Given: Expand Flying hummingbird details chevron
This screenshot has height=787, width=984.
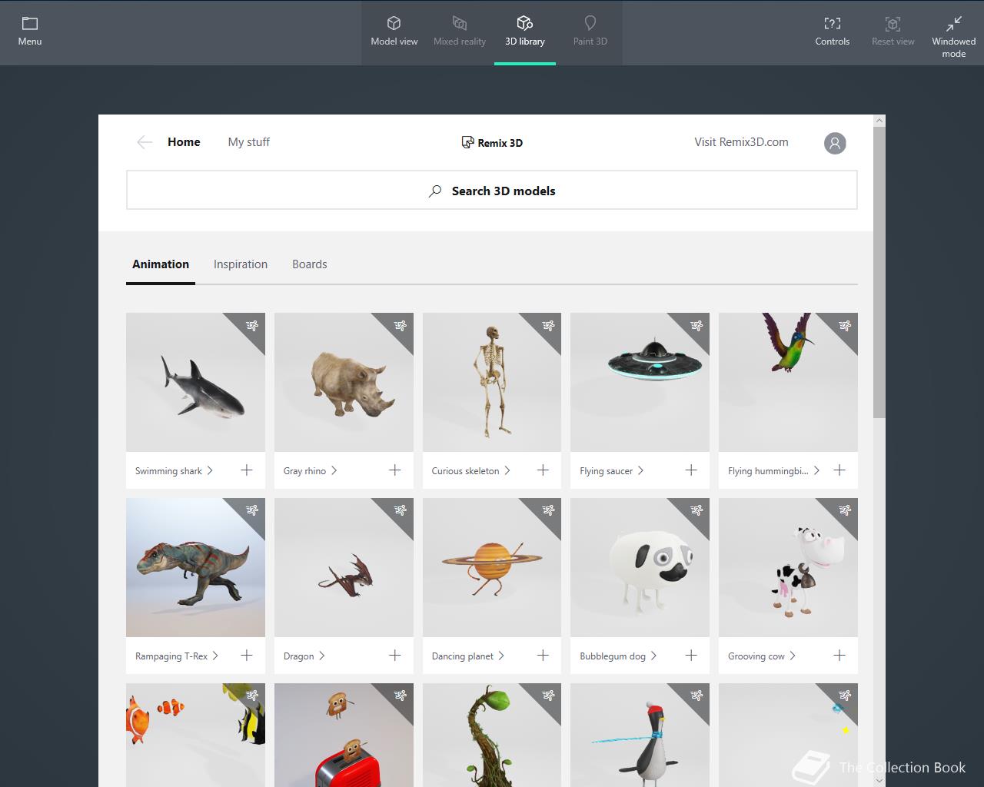Looking at the screenshot, I should point(816,470).
